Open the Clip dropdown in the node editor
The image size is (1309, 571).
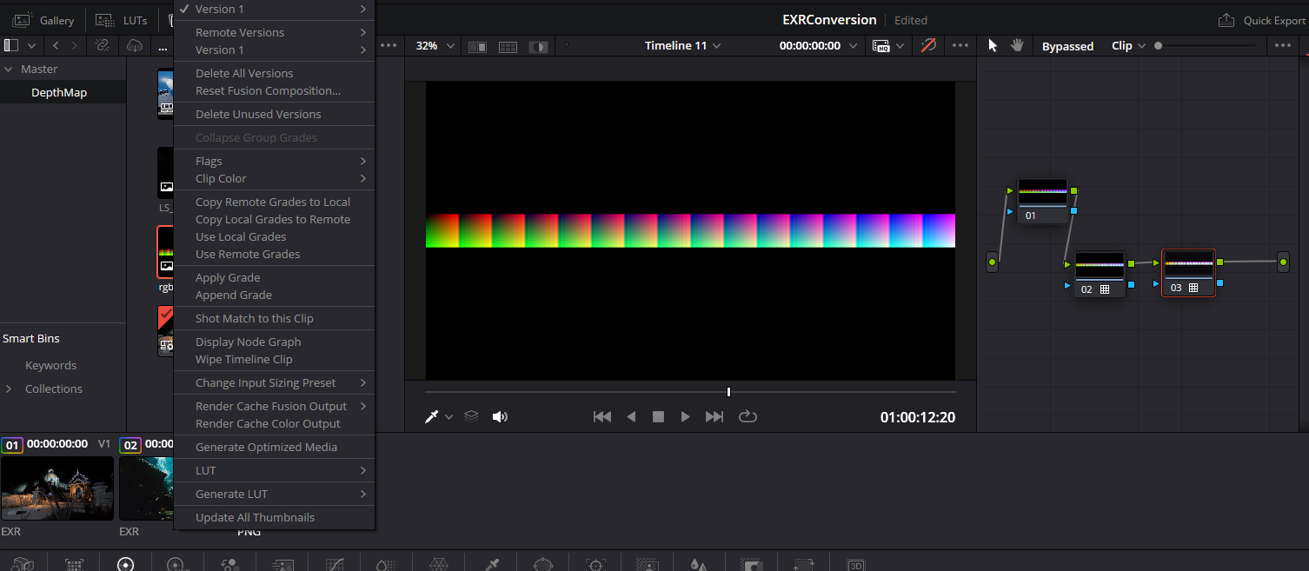(1129, 45)
